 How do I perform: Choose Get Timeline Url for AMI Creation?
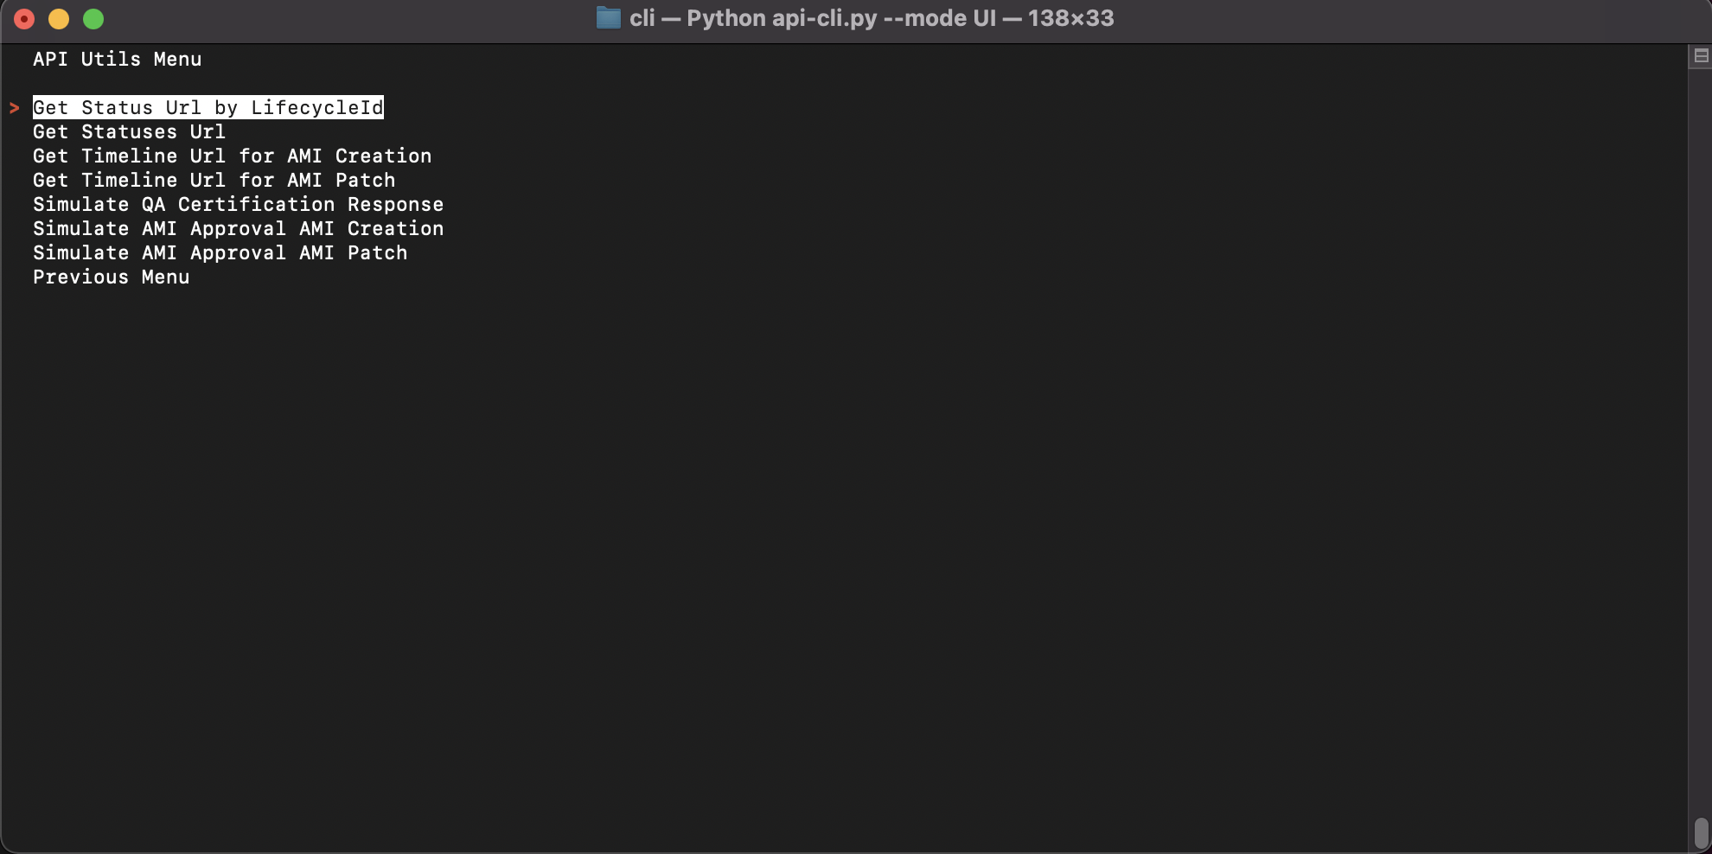232,156
